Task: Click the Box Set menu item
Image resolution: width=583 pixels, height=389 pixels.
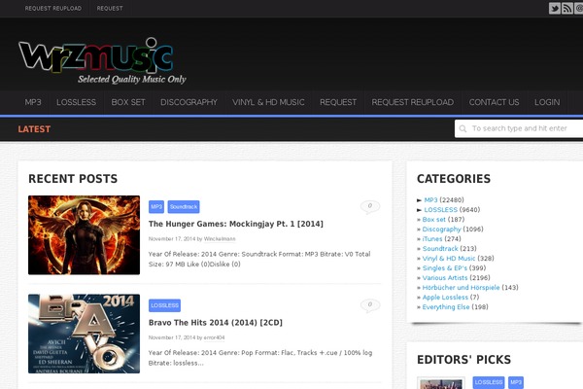Action: 128,102
